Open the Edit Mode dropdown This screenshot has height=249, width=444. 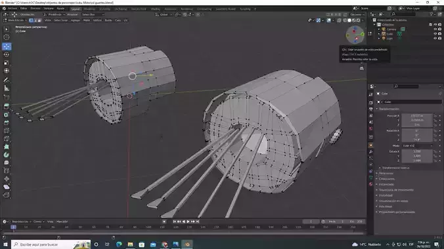click(x=15, y=20)
